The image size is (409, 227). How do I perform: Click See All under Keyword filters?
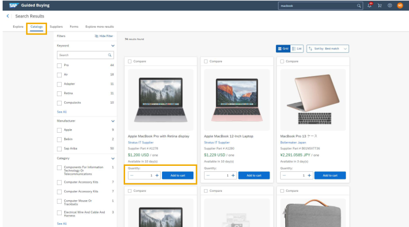click(62, 112)
